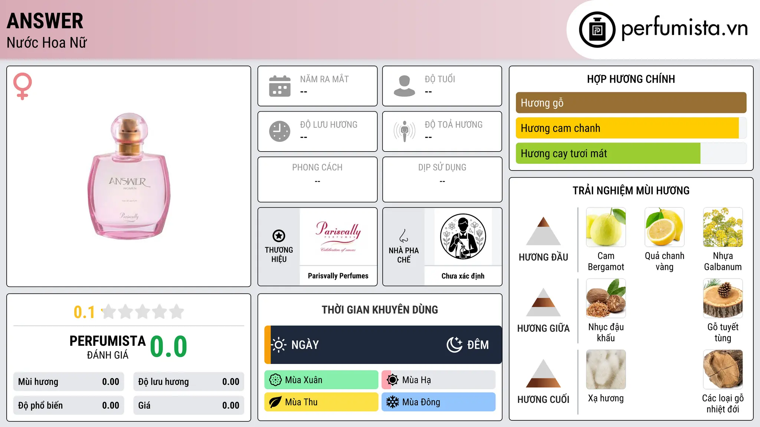This screenshot has height=427, width=760.
Task: Click the Parisvally brand logo image
Action: click(x=338, y=236)
